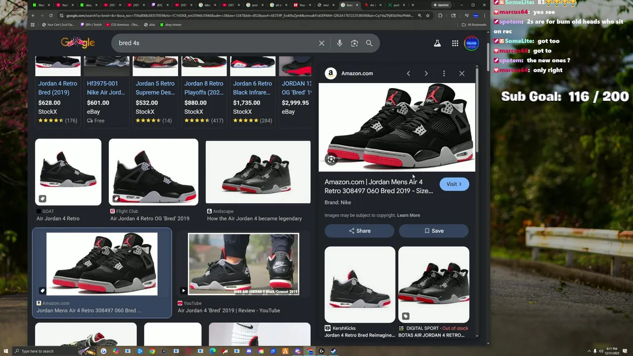Open Discord from the taskbar

click(249, 351)
